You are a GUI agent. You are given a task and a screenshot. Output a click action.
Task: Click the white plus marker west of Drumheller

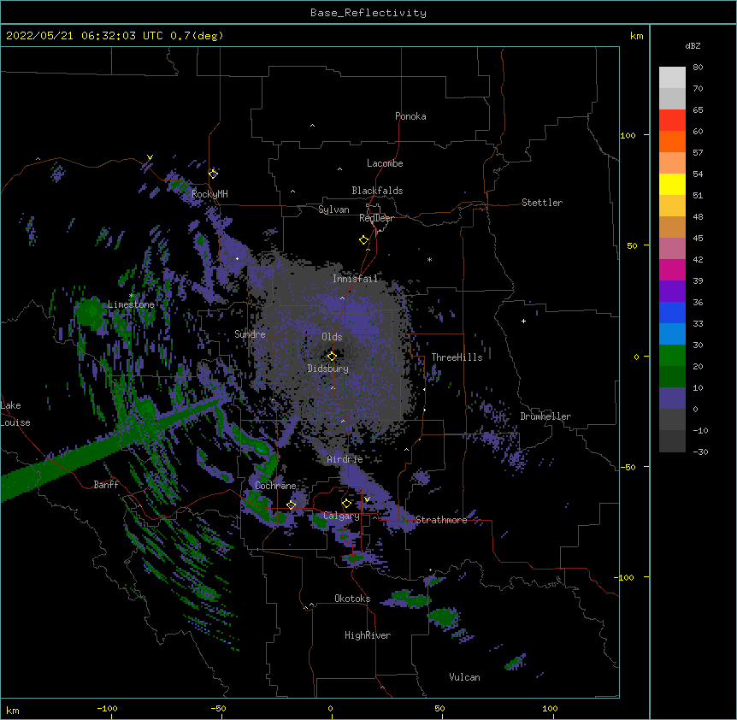tap(523, 321)
